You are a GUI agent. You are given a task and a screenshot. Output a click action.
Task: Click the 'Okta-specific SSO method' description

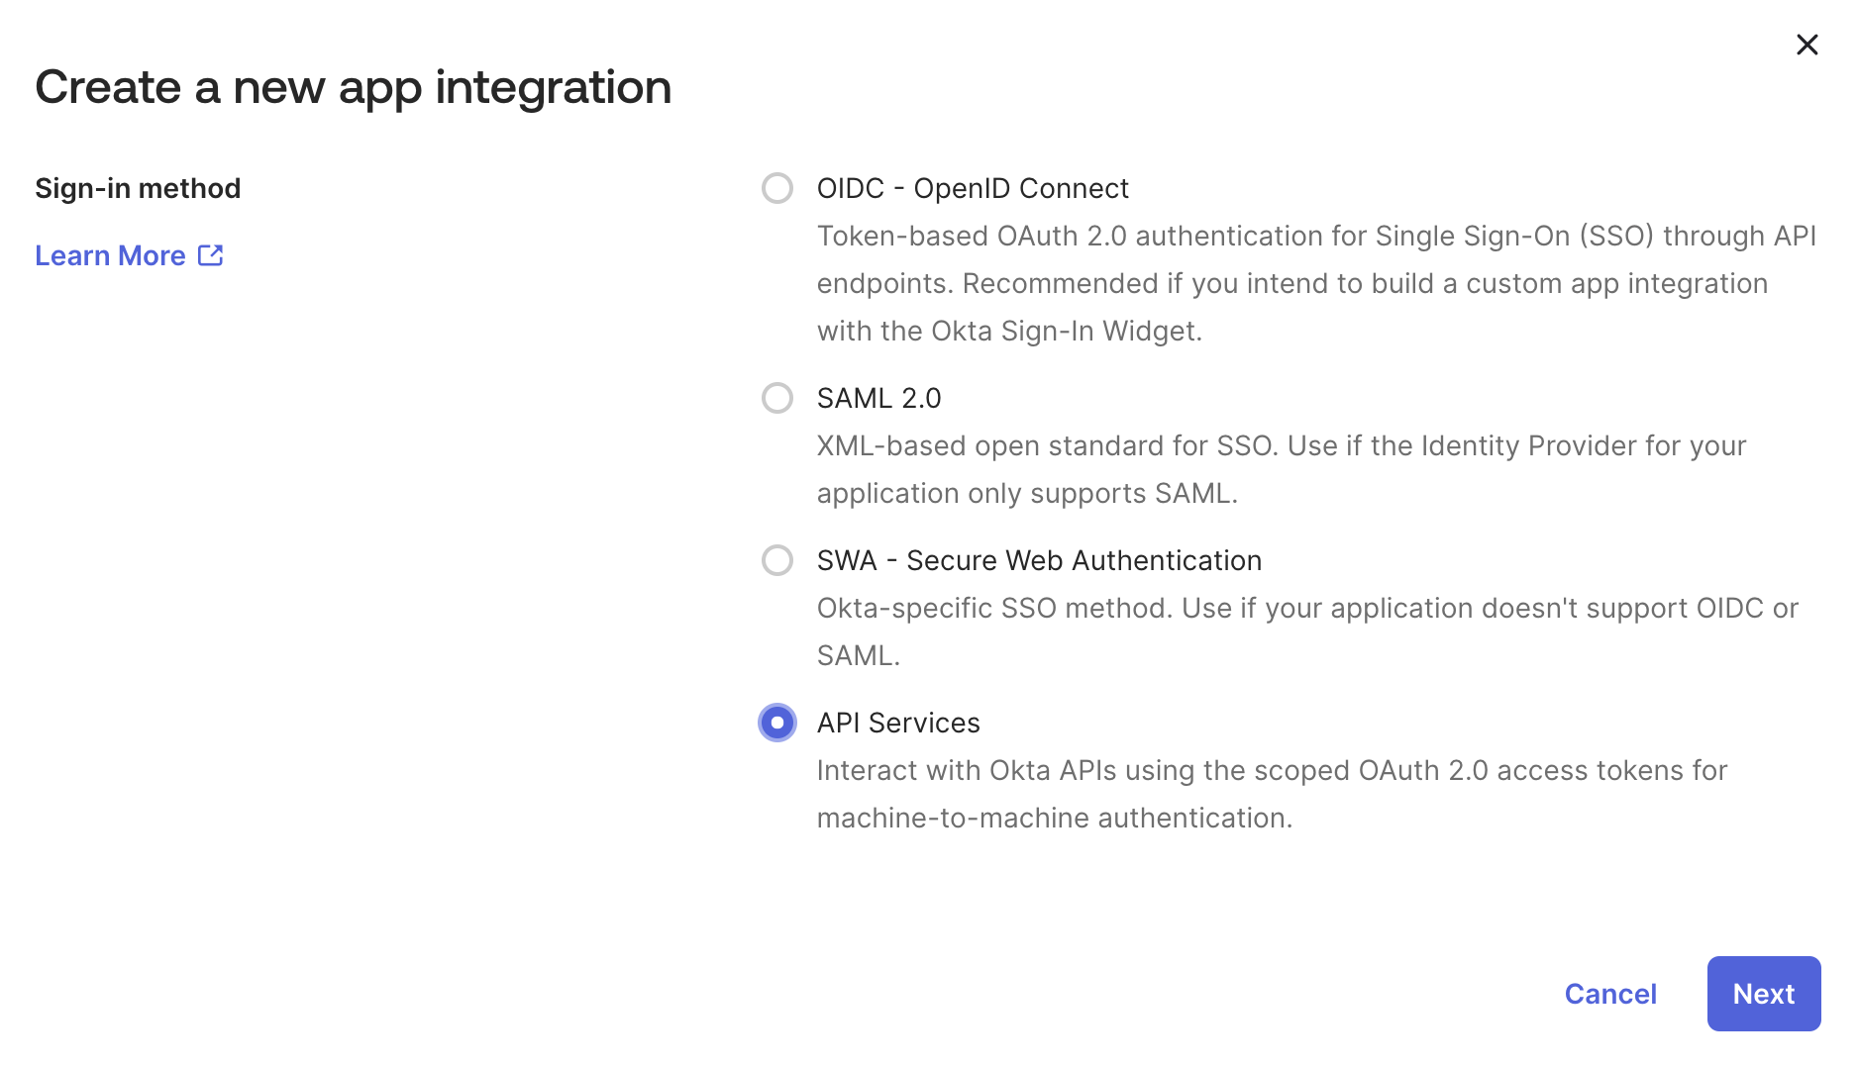(1307, 608)
